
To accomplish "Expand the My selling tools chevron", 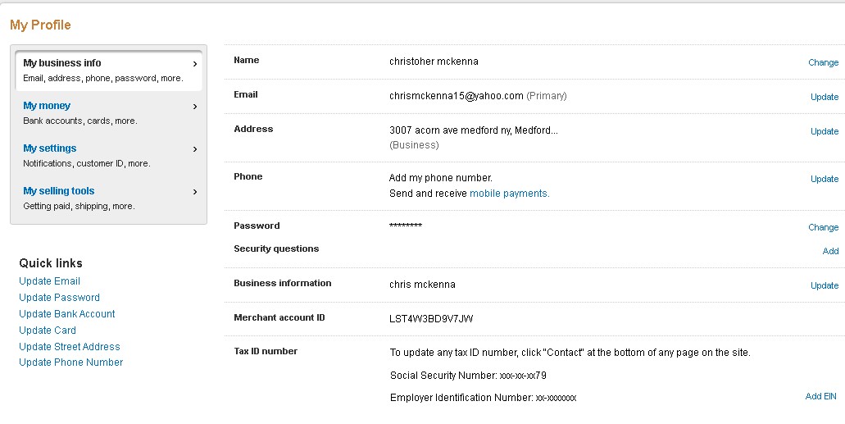I will (195, 191).
